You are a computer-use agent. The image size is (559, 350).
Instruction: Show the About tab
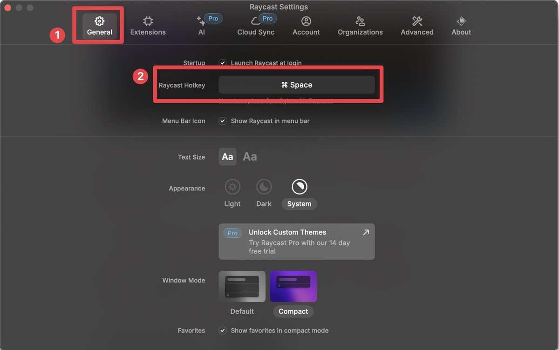point(461,26)
